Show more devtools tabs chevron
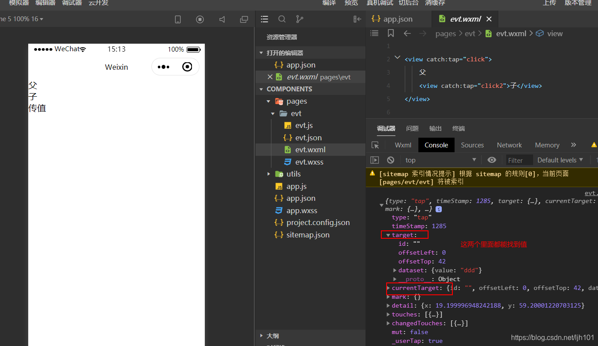Image resolution: width=598 pixels, height=346 pixels. click(573, 145)
